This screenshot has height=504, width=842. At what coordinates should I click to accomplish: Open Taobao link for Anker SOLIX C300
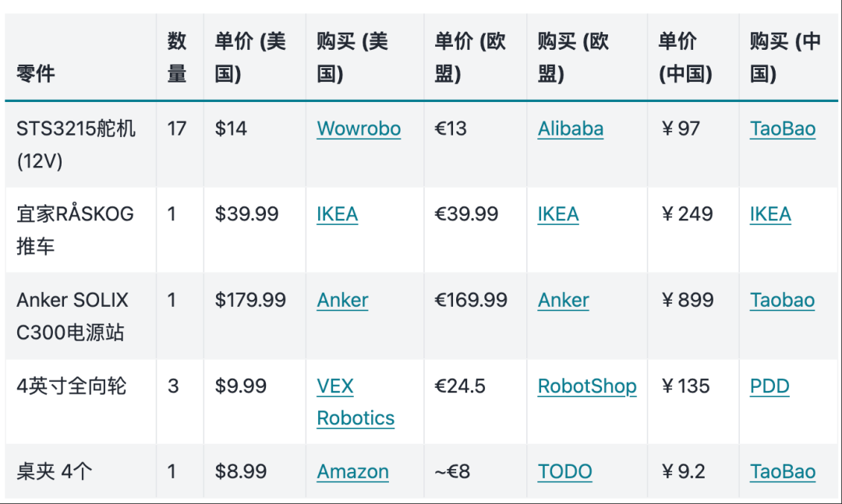point(782,300)
